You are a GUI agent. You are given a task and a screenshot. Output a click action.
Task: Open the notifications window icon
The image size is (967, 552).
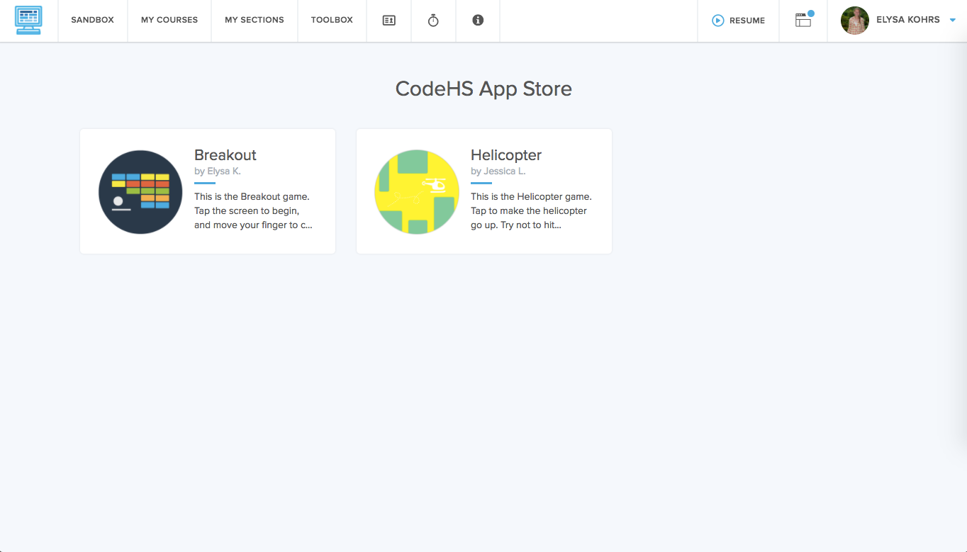[x=803, y=20]
